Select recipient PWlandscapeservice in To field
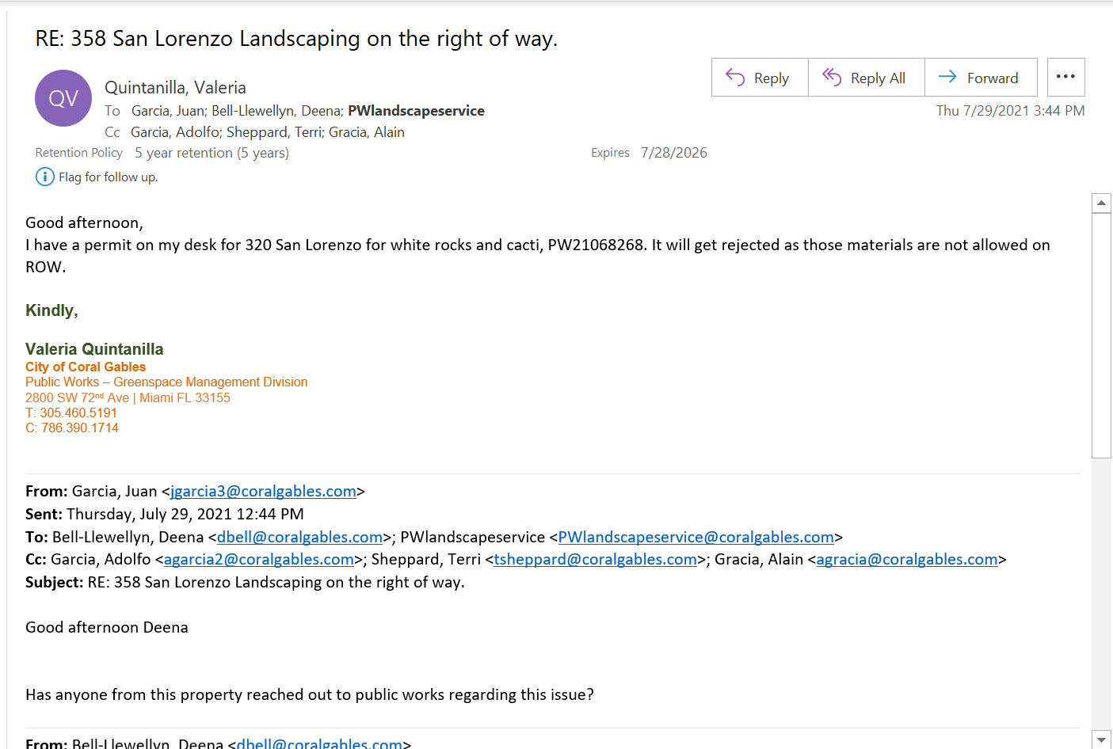Image resolution: width=1113 pixels, height=749 pixels. point(416,111)
